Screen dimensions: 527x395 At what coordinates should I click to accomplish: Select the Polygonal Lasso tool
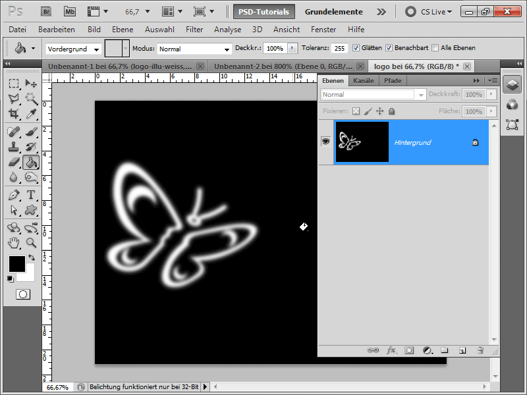14,98
